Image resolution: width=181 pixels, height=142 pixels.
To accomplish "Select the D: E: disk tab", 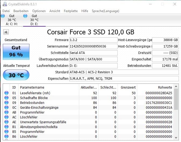I will coord(34,20).
